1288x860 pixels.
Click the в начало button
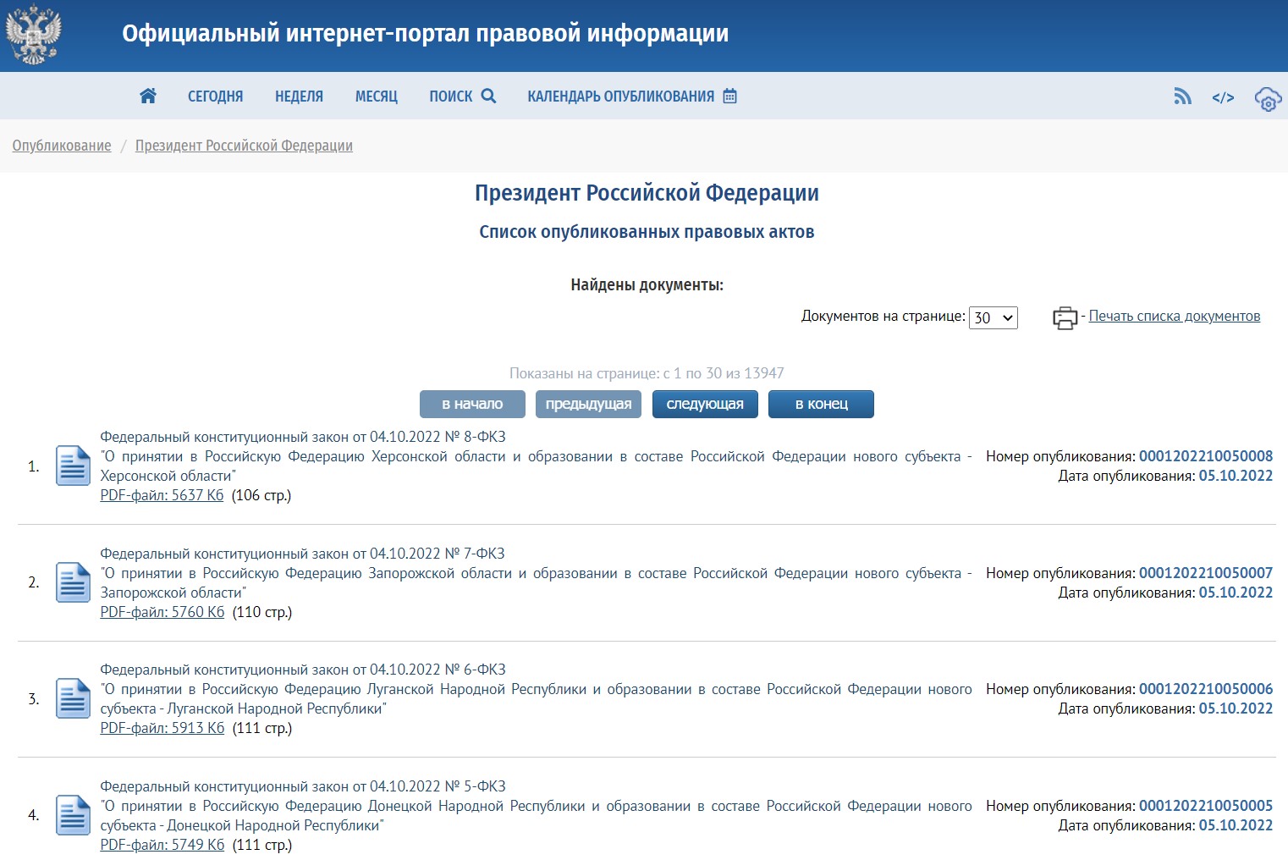point(472,405)
